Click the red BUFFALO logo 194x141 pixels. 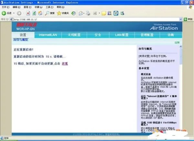pos(27,25)
